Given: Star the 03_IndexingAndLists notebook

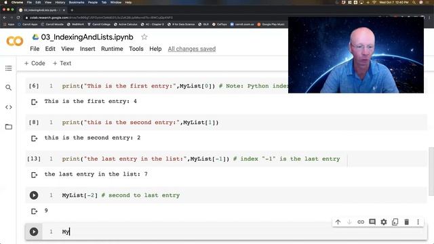Looking at the screenshot, I should click(144, 37).
